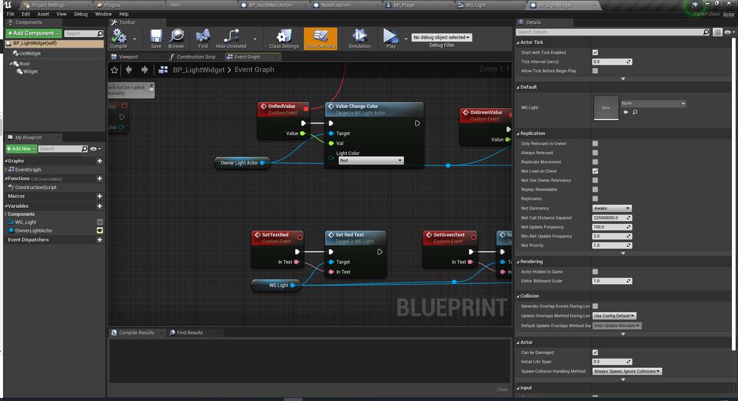The width and height of the screenshot is (738, 401).
Task: Open the BP_Player tab
Action: pos(404,5)
